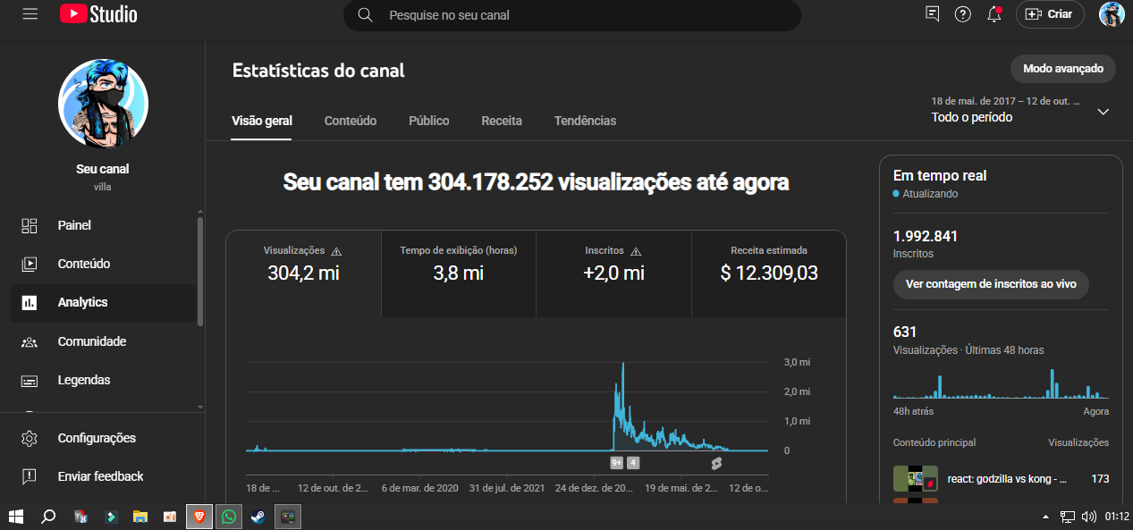Open the hamburger navigation menu
The height and width of the screenshot is (530, 1133).
pos(30,14)
